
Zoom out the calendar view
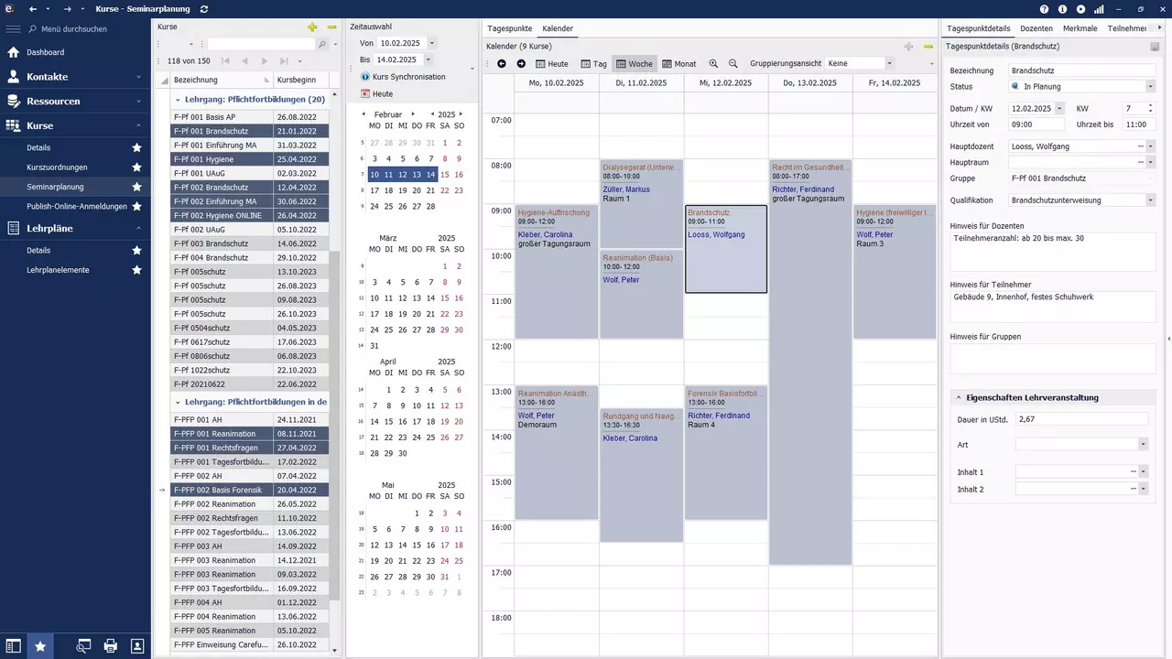(733, 64)
